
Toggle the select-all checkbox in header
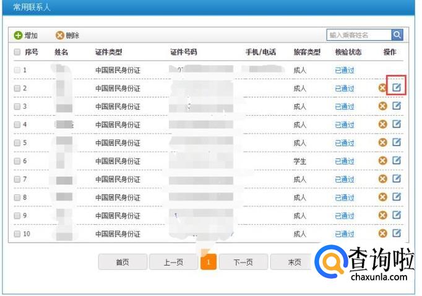point(17,52)
